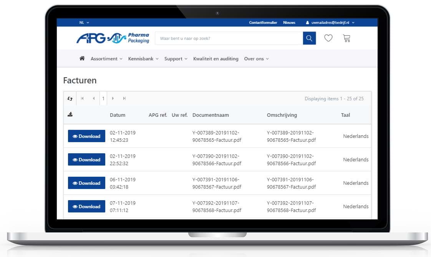Click the download column header icon
431x257 pixels.
[x=70, y=114]
